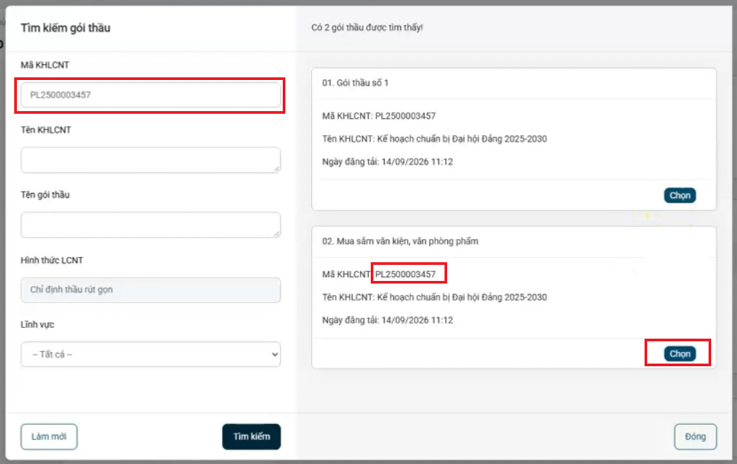Click the Hình thức LCNT field
This screenshot has height=464, width=737.
tap(150, 290)
